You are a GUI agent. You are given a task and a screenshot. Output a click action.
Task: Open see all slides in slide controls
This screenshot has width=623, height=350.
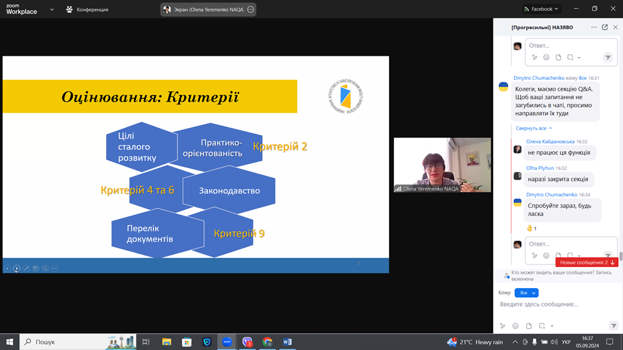point(36,268)
